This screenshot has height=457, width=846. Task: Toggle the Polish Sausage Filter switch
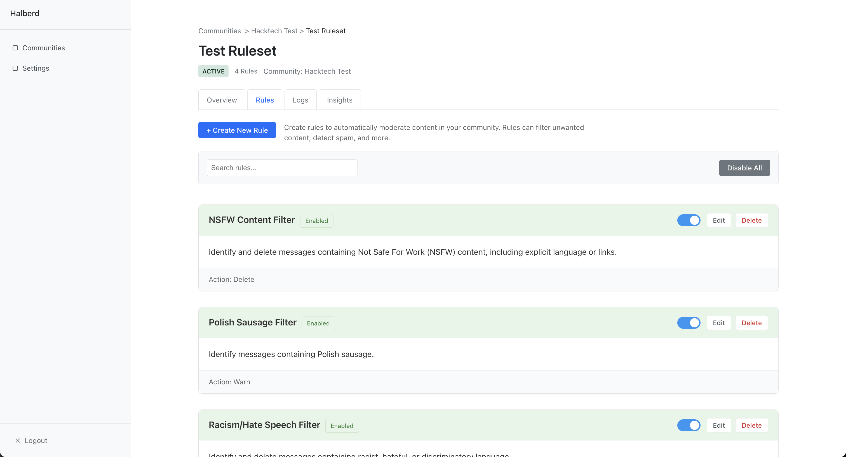pos(688,323)
